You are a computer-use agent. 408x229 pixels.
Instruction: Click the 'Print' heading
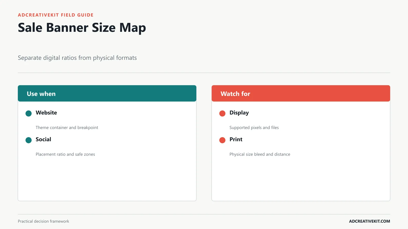coord(236,139)
